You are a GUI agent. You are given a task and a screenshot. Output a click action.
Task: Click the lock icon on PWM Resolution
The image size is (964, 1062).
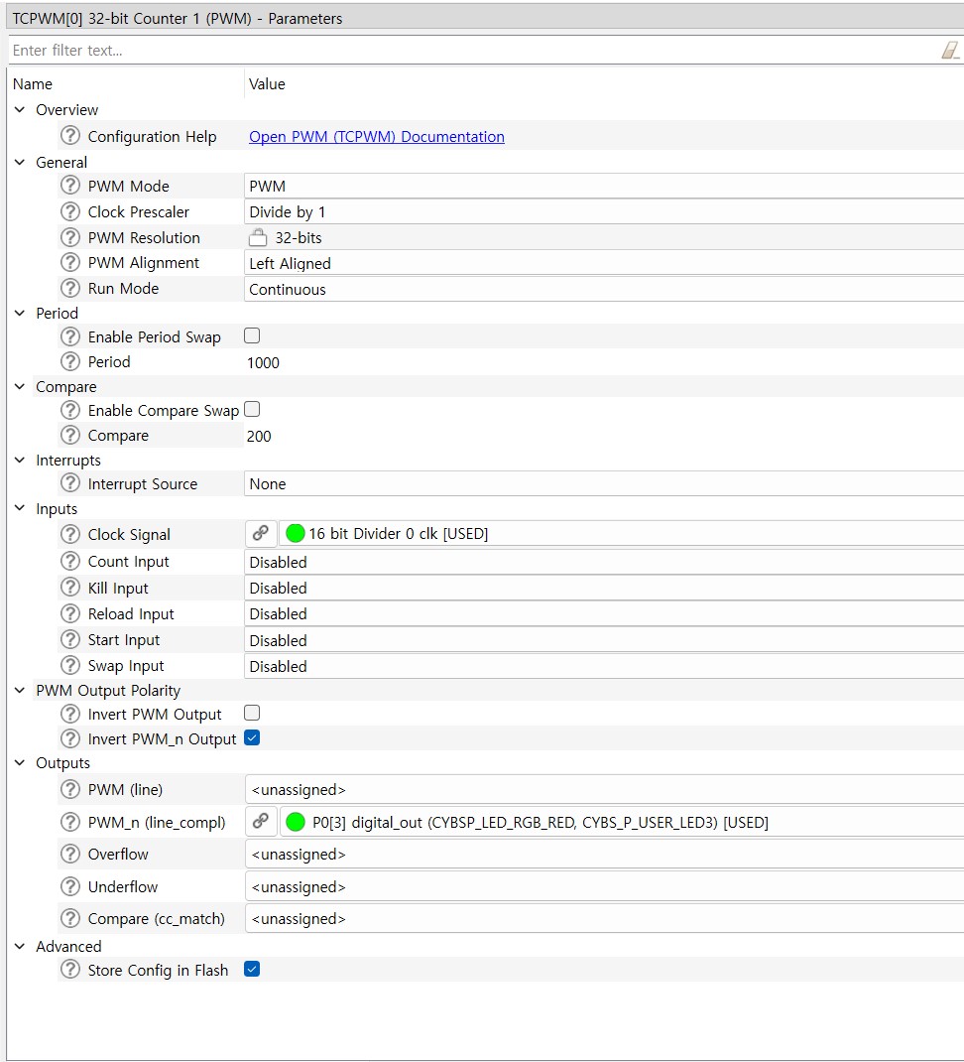pyautogui.click(x=257, y=236)
